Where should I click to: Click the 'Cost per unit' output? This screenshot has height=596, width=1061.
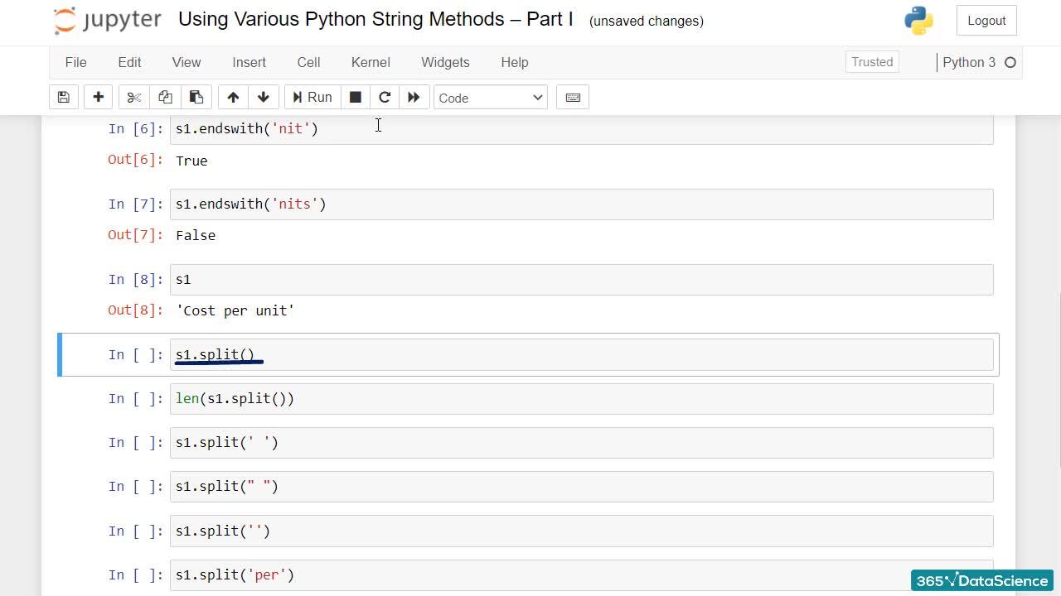pyautogui.click(x=235, y=310)
